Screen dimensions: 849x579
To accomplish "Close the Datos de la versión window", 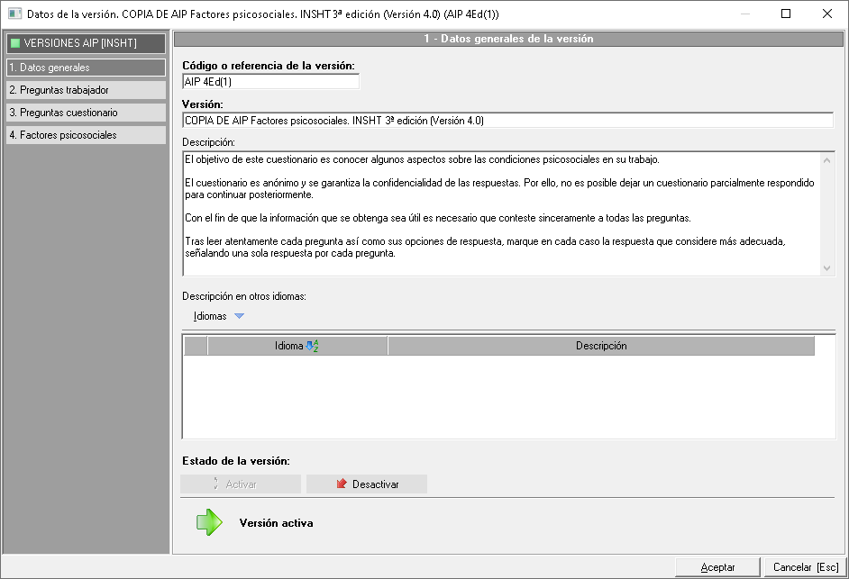I will pos(826,14).
